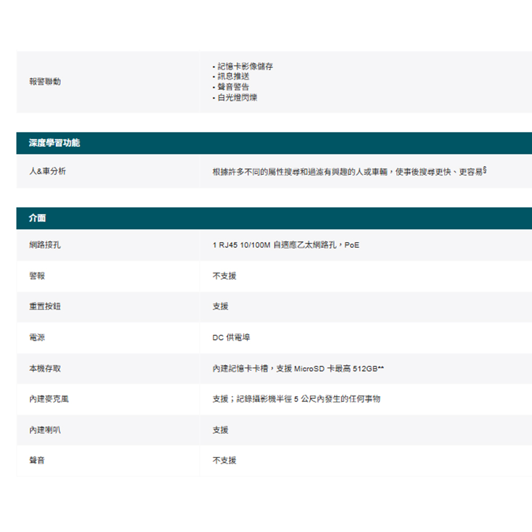
Task: Click the ** footnote mark after 512GB
Action: click(381, 368)
